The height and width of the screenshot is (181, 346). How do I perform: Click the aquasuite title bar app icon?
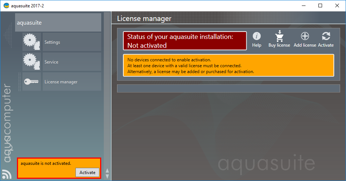[6, 6]
